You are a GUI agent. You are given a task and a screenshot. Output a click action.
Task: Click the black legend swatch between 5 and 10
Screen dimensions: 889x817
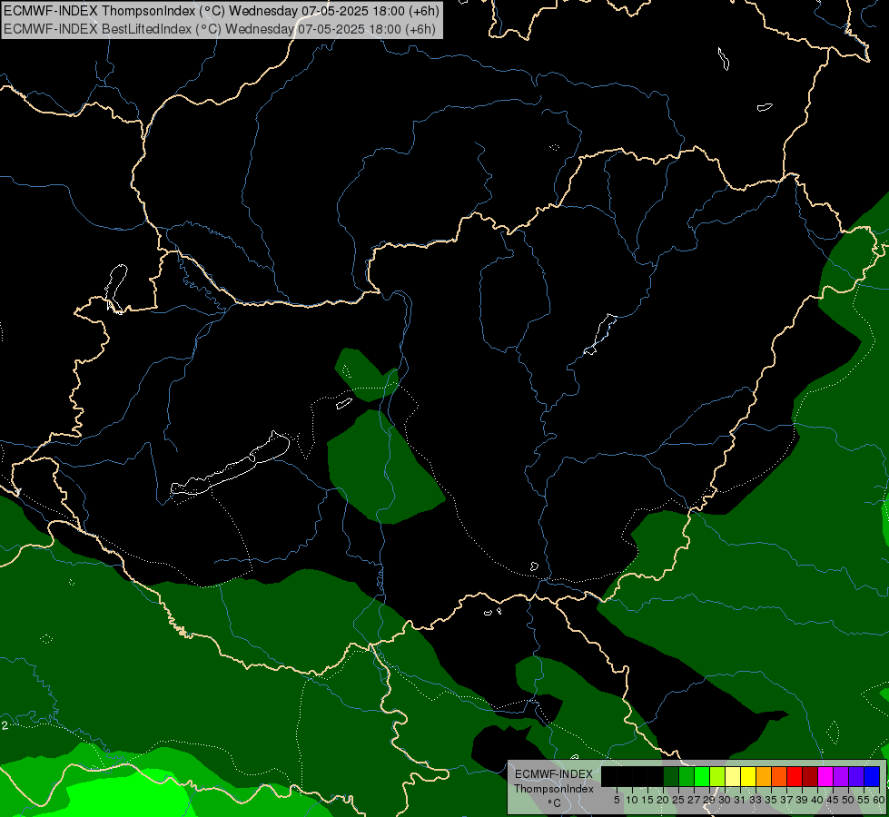pyautogui.click(x=625, y=776)
